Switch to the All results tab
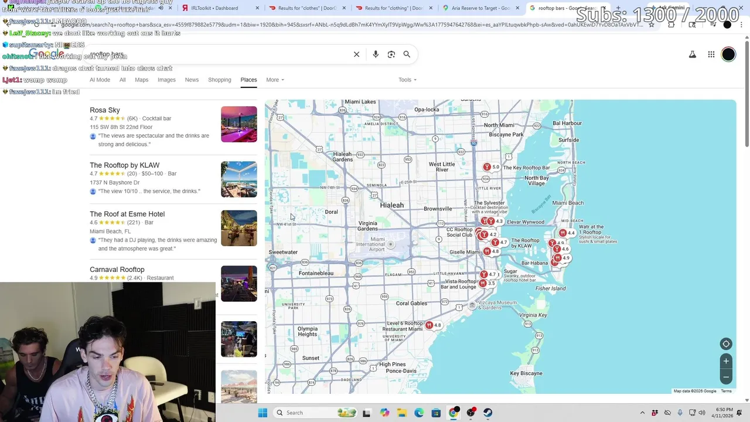Screen dimensions: 750x422 (x=122, y=80)
